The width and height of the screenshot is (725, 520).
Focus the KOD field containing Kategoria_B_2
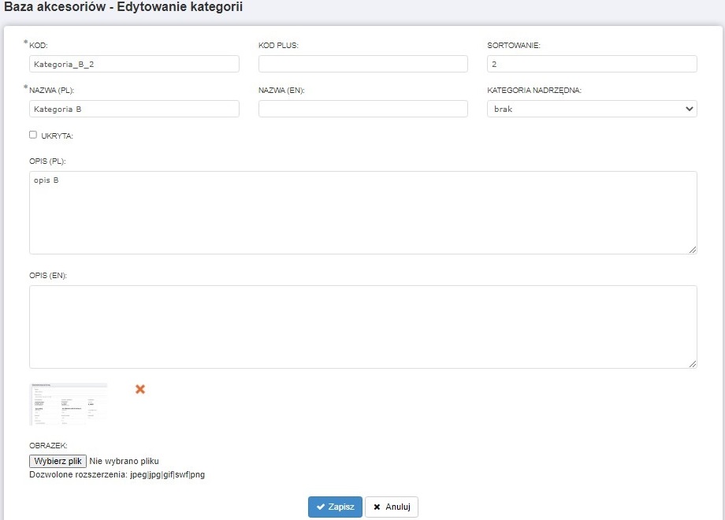click(x=134, y=64)
